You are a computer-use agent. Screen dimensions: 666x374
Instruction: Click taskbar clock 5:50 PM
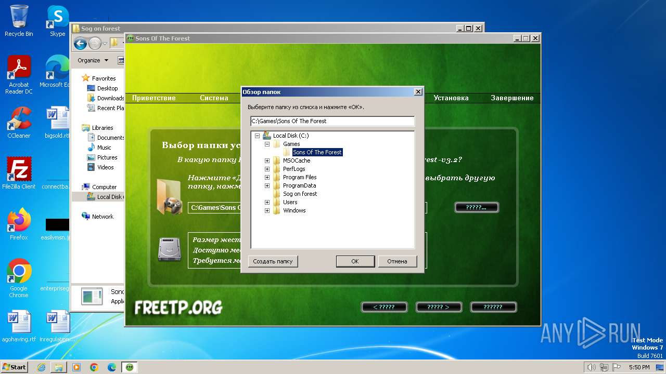click(x=639, y=367)
